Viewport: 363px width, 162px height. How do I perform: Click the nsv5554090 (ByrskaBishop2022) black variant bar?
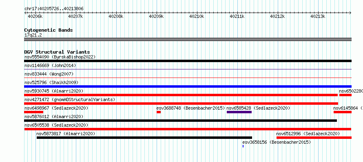(x=188, y=61)
